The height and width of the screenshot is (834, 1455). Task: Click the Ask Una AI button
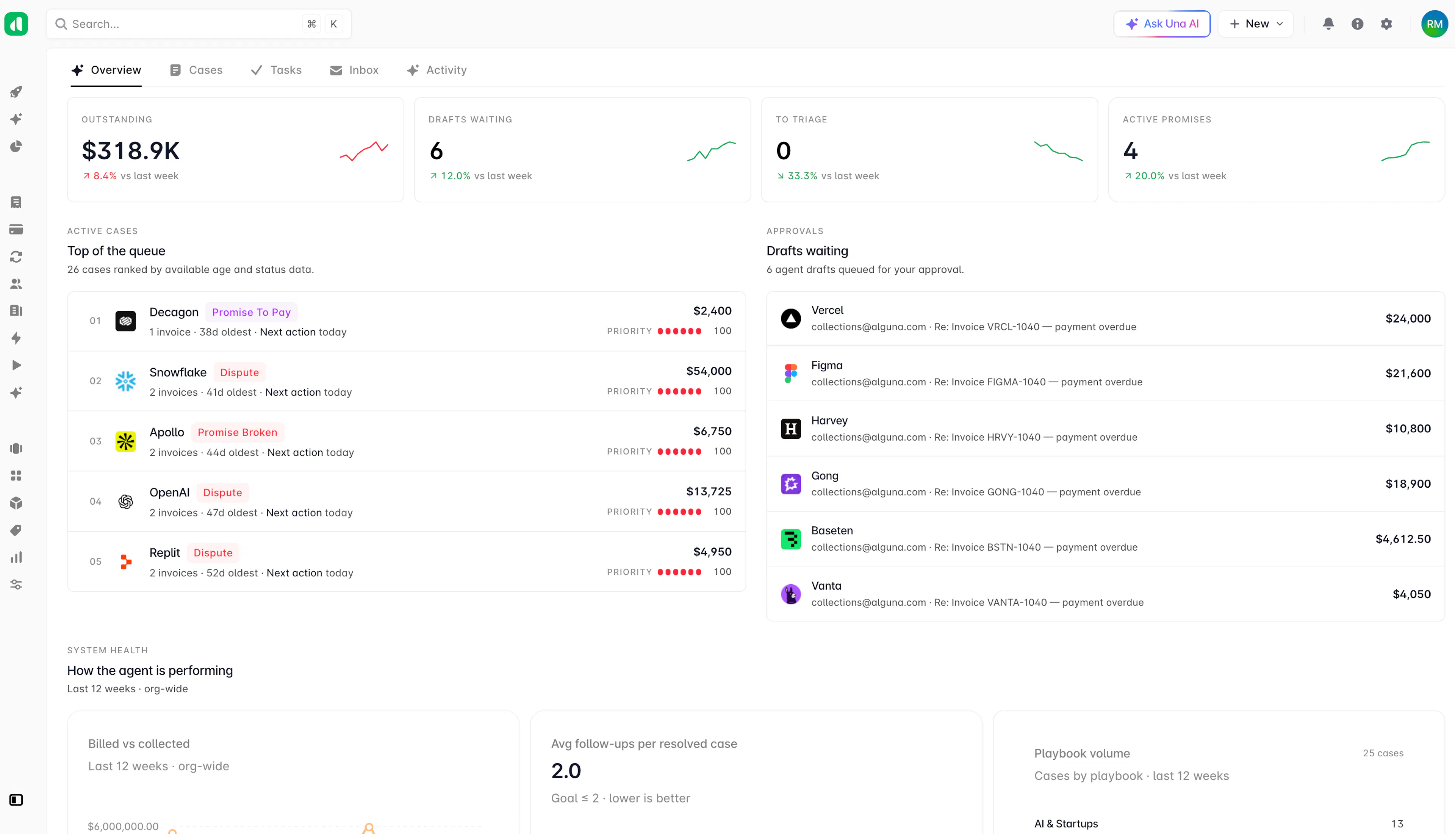[1162, 23]
